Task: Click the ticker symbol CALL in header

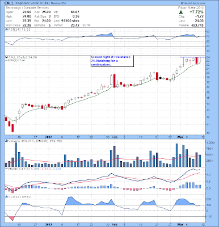Action: coord(9,3)
